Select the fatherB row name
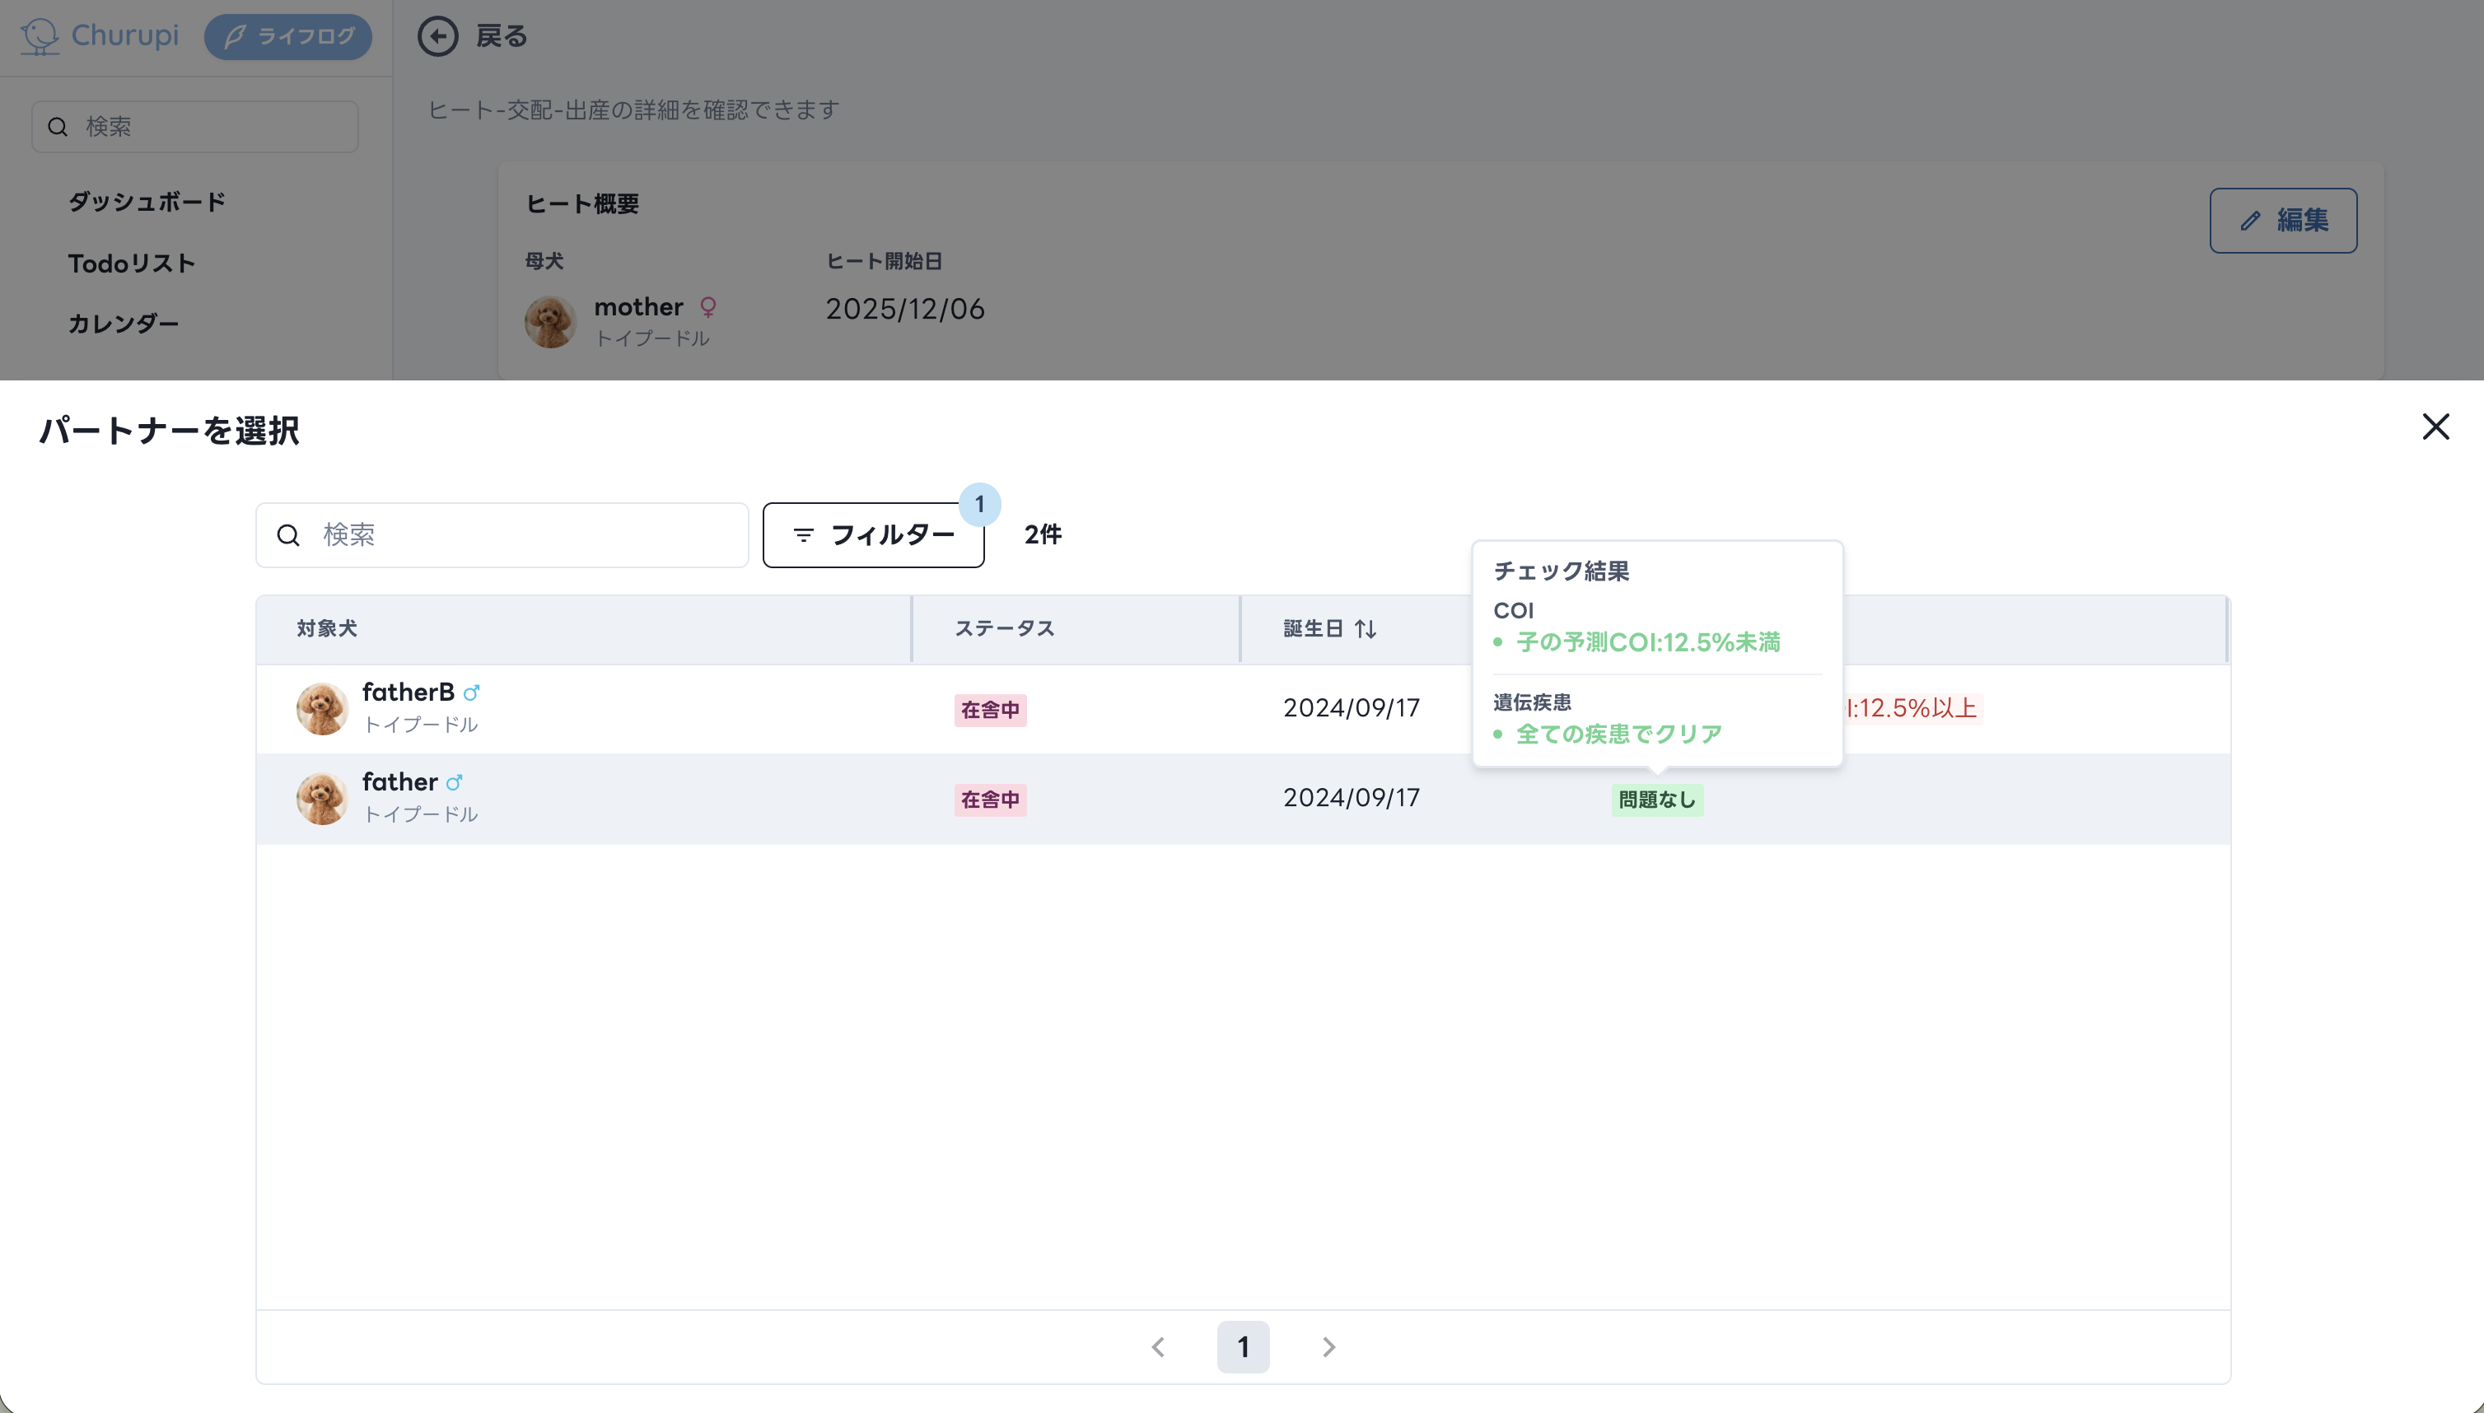Image resolution: width=2484 pixels, height=1413 pixels. pos(408,692)
